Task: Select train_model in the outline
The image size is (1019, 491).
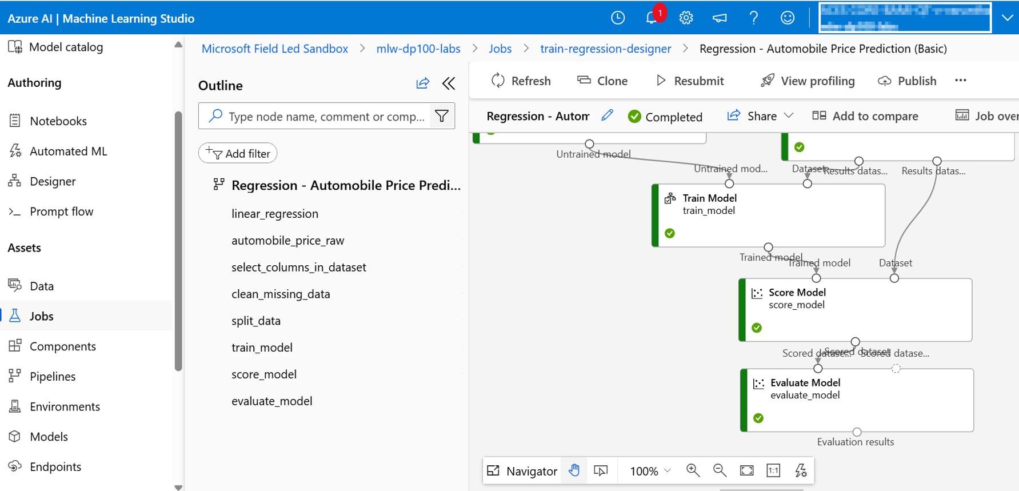Action: 262,348
